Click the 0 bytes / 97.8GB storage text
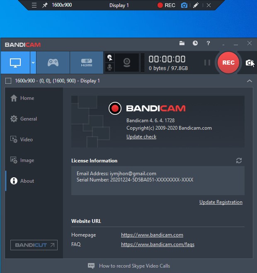 click(168, 68)
